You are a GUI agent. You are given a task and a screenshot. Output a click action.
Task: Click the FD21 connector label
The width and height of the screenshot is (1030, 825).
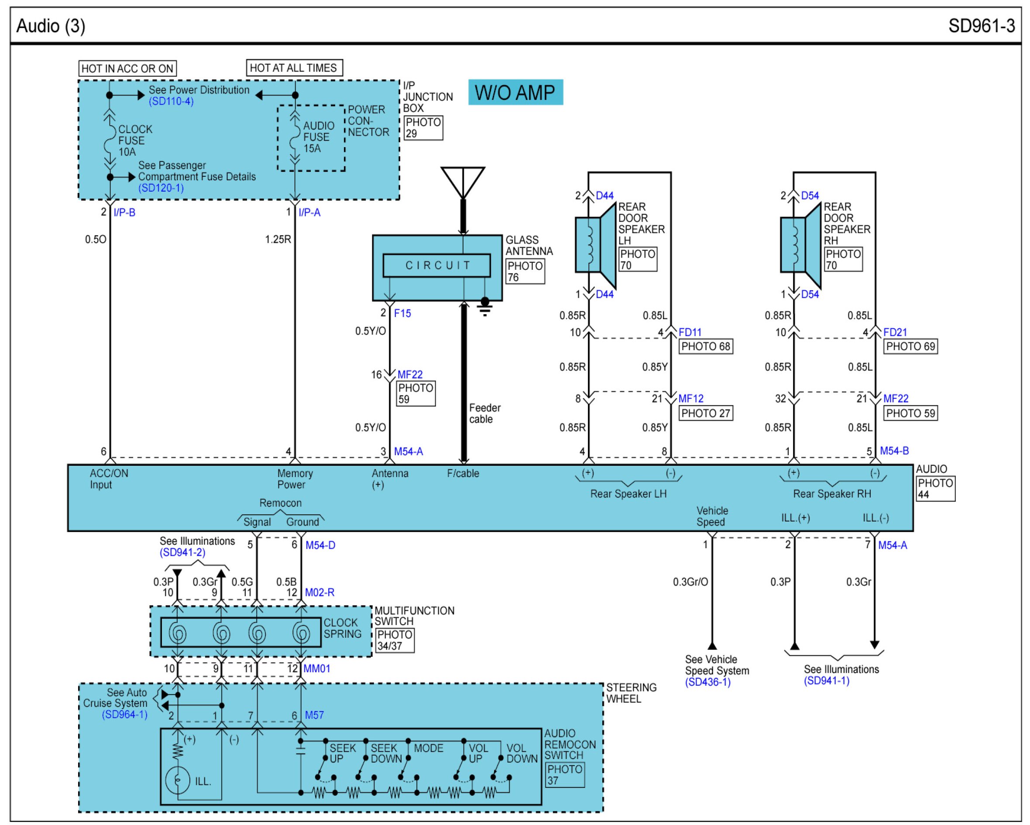pos(895,332)
